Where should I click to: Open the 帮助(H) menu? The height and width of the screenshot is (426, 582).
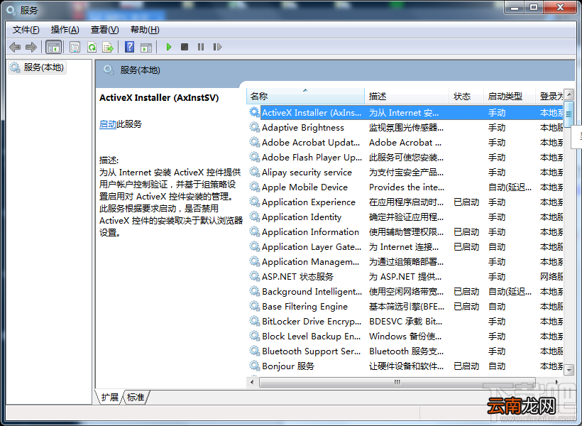145,30
